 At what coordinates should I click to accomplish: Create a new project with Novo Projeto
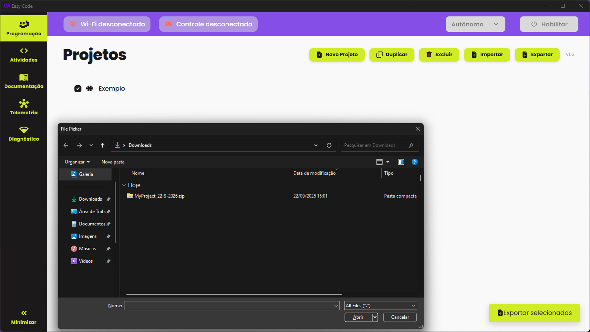tap(337, 55)
